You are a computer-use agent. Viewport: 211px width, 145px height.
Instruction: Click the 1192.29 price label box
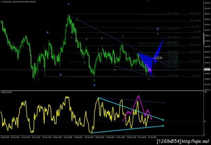[158, 58]
